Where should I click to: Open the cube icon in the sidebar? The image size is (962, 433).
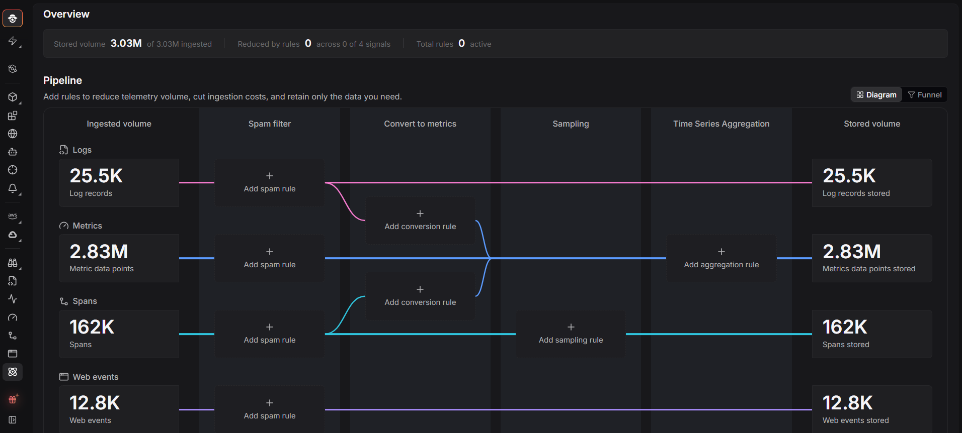(13, 97)
